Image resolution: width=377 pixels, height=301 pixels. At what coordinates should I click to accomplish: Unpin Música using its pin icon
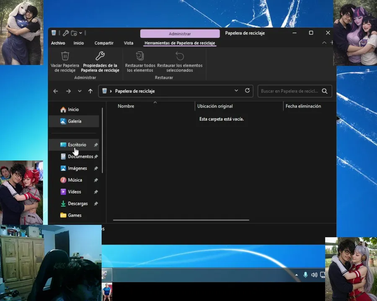pyautogui.click(x=96, y=180)
